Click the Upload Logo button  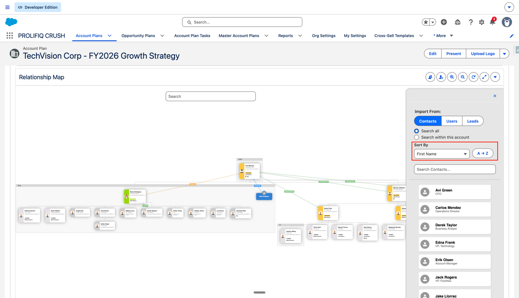point(483,53)
